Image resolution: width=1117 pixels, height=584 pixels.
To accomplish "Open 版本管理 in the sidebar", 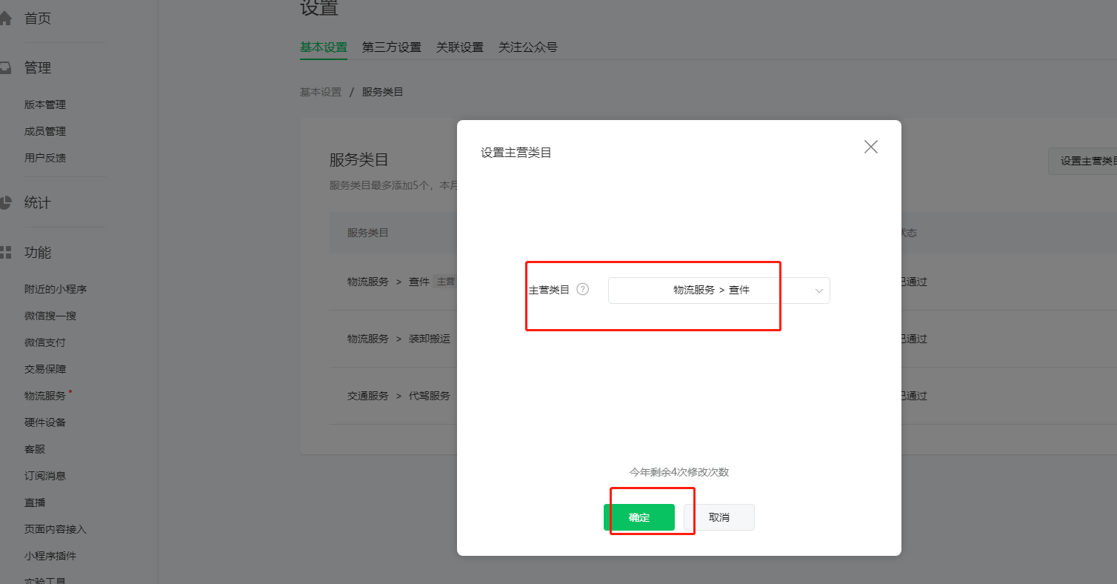I will [x=45, y=104].
